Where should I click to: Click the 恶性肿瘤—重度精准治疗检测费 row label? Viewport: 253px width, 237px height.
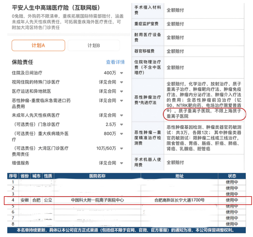pos(148,138)
